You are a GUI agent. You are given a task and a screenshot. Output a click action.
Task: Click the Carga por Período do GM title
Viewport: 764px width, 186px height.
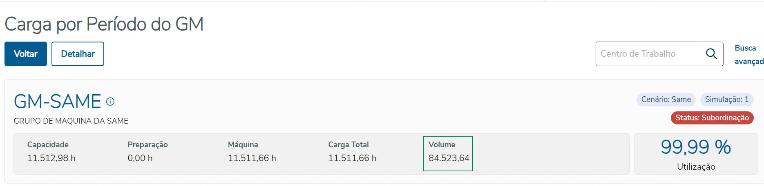104,24
